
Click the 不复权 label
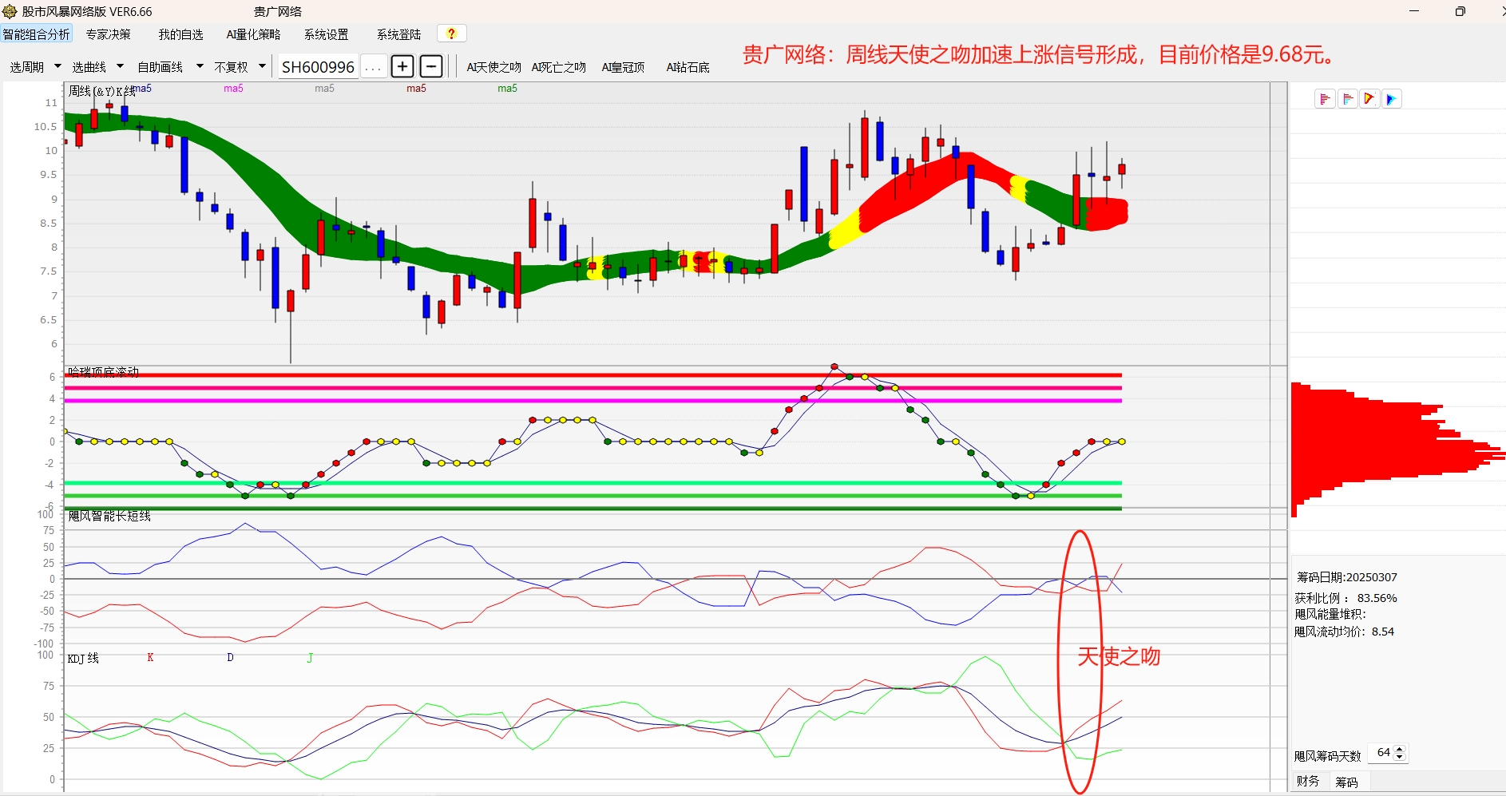(231, 67)
